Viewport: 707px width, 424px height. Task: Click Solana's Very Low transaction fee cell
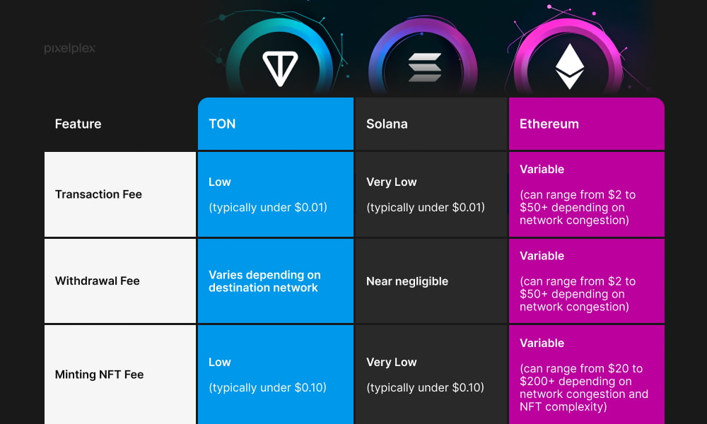(431, 194)
